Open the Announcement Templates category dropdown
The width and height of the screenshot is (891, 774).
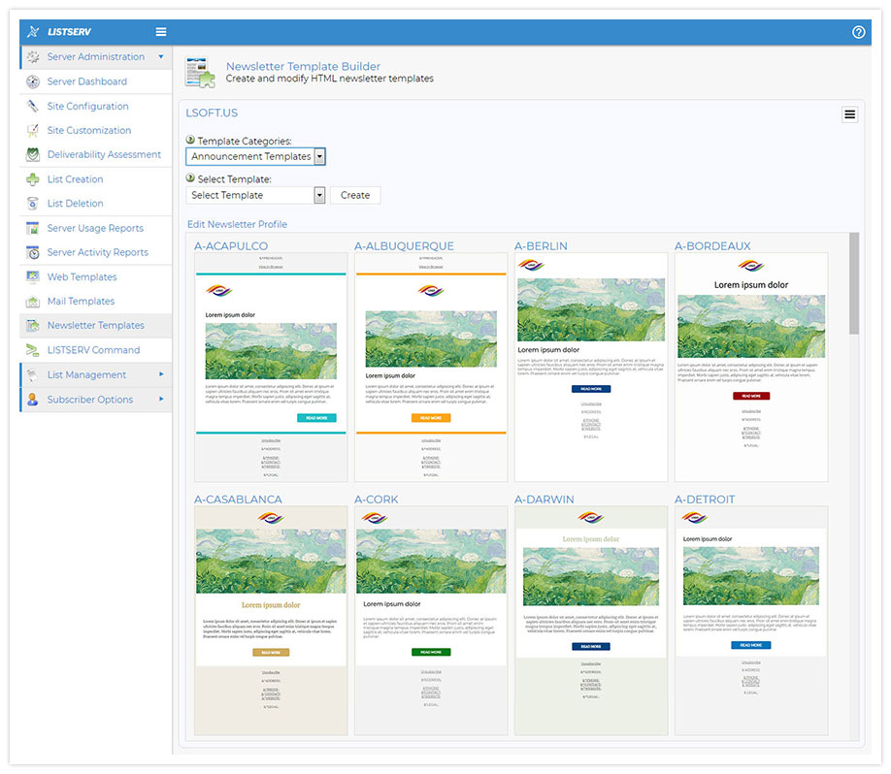[x=255, y=157]
